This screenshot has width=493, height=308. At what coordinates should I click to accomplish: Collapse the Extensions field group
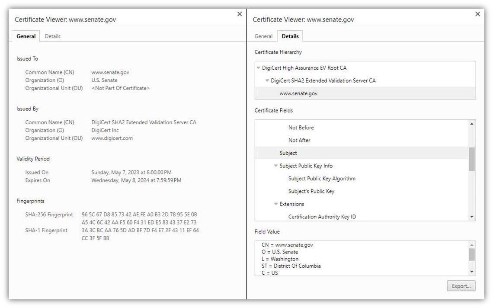click(x=276, y=204)
